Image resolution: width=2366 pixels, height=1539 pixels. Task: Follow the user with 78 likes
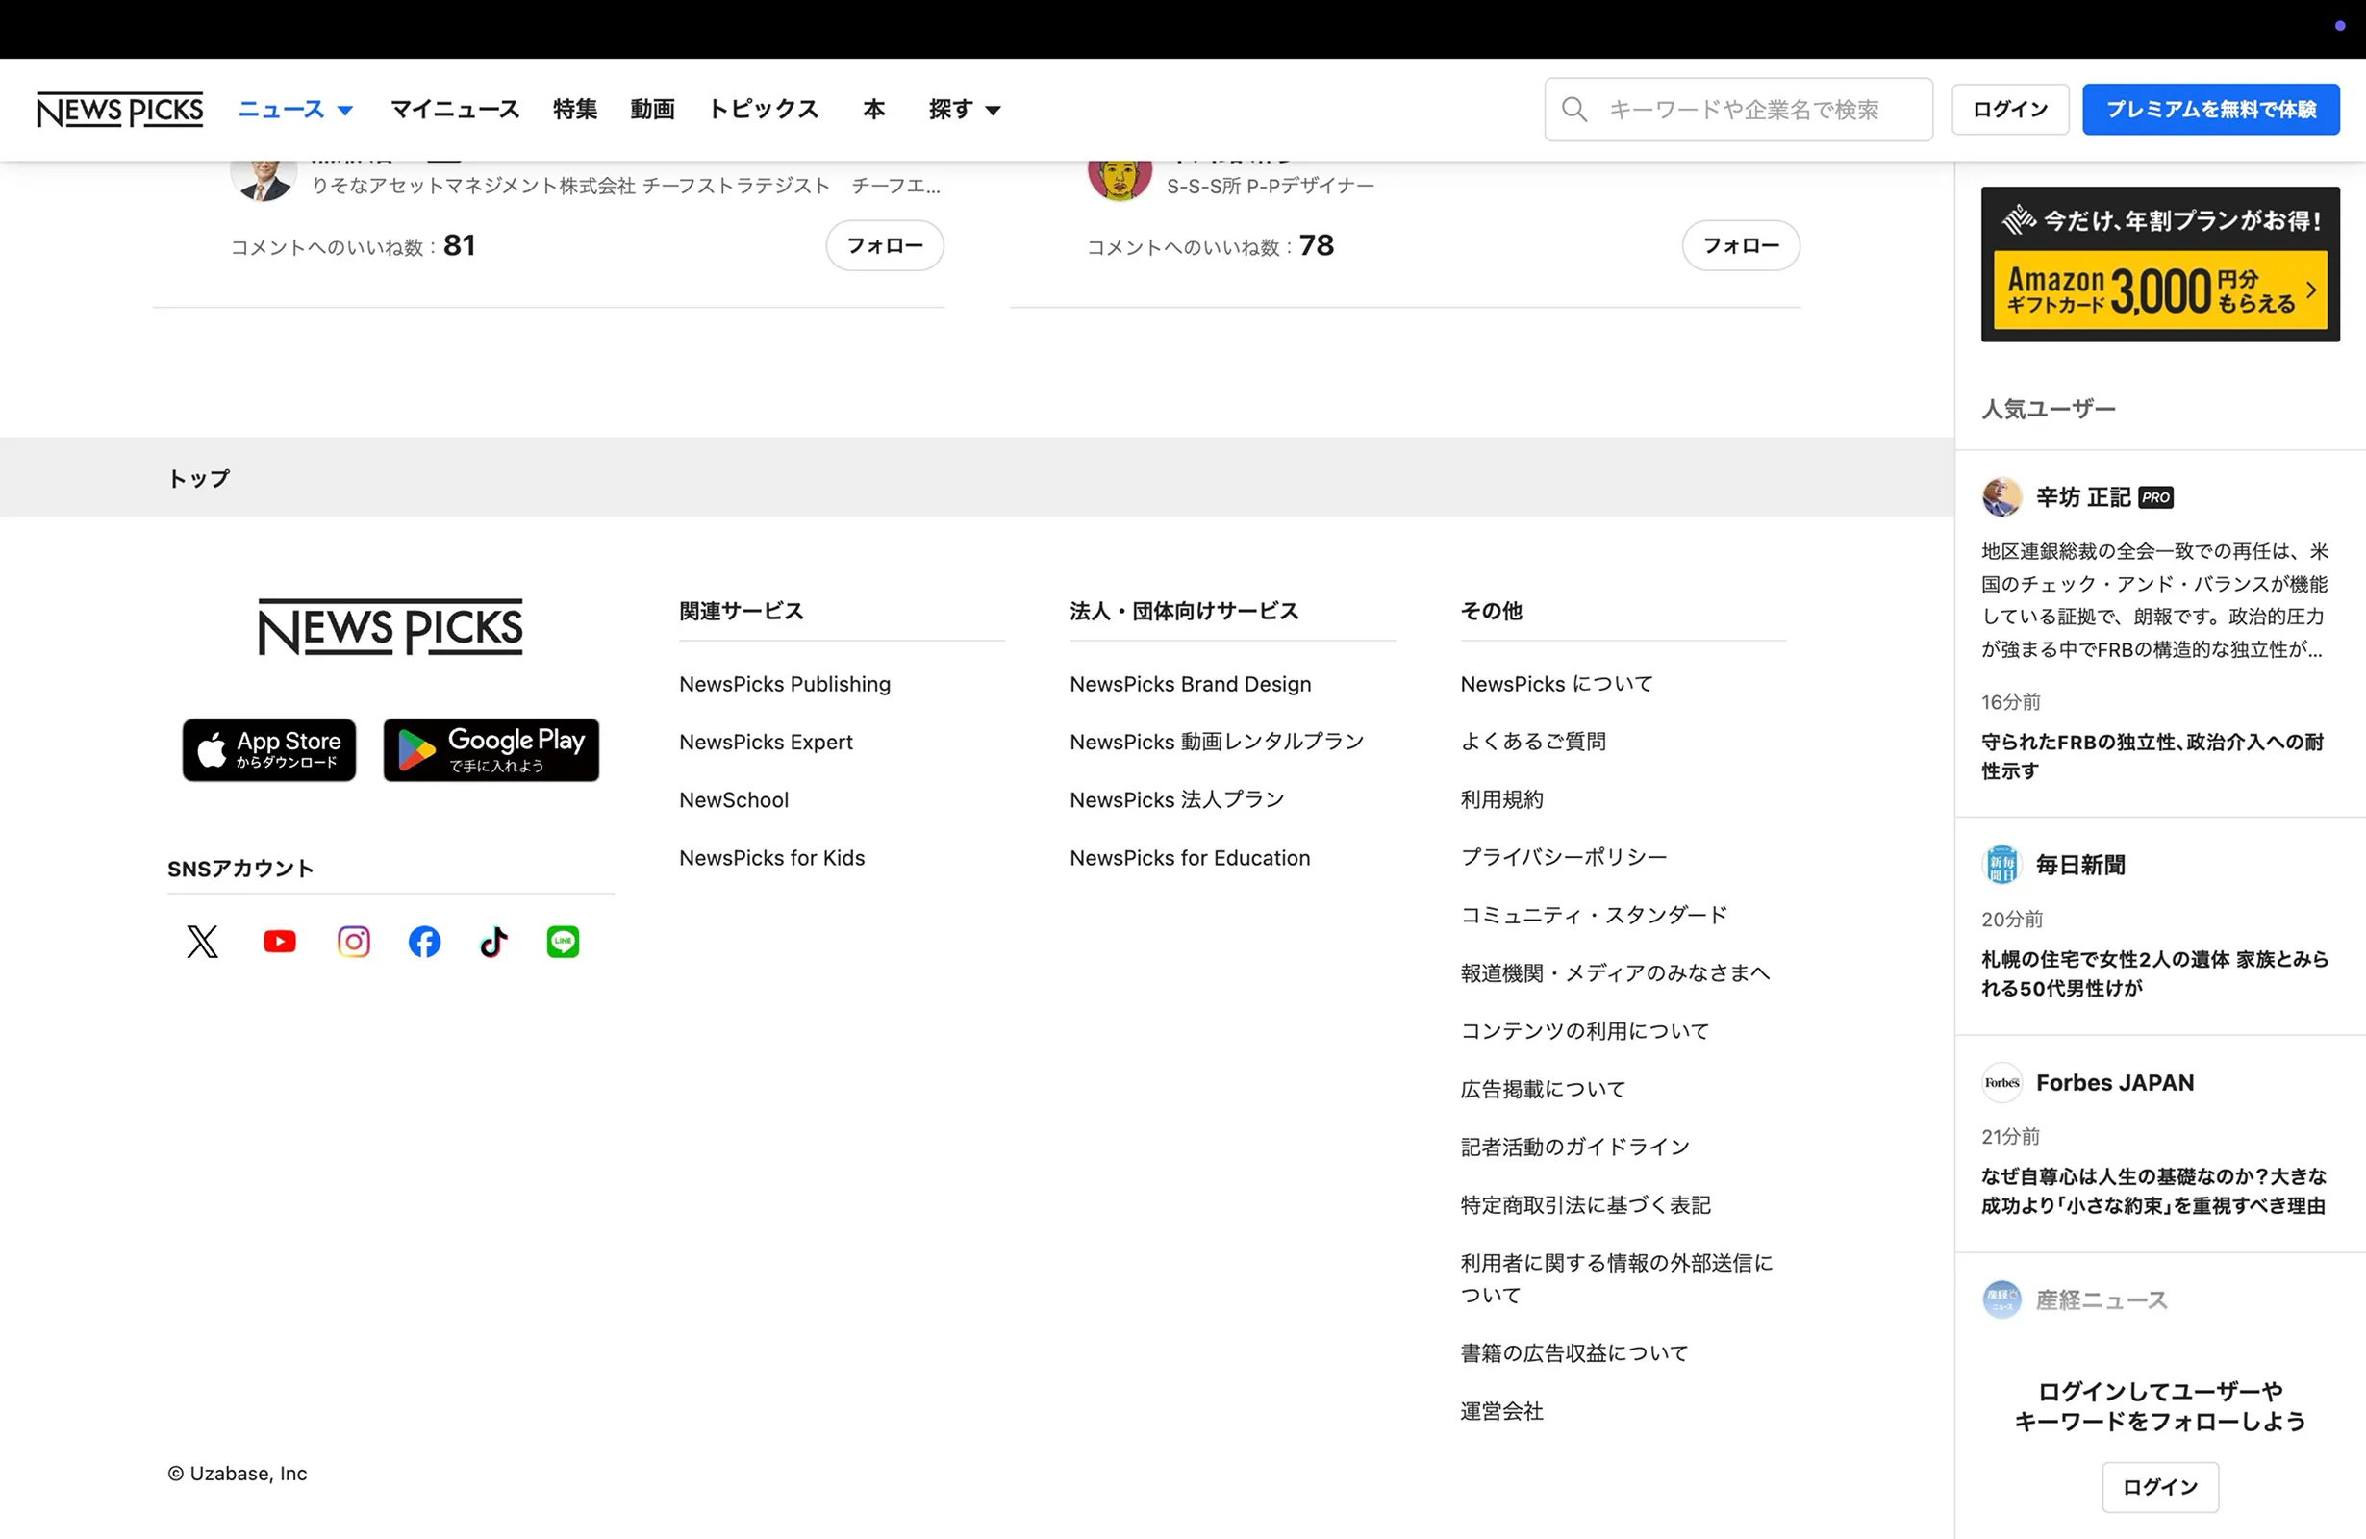(x=1741, y=245)
